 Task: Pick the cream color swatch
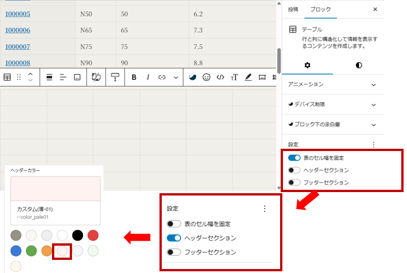[x=16, y=266]
